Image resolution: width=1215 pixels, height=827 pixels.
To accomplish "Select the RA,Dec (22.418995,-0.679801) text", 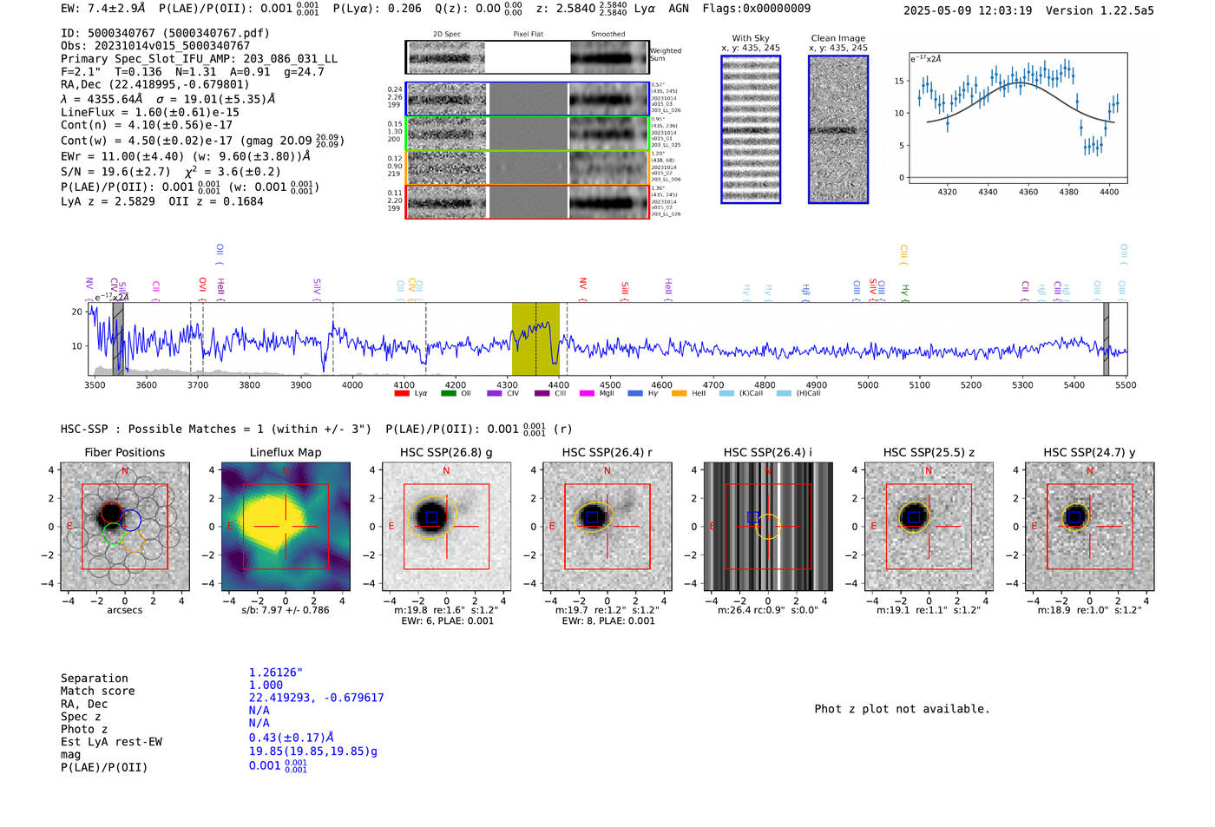I will (x=155, y=84).
